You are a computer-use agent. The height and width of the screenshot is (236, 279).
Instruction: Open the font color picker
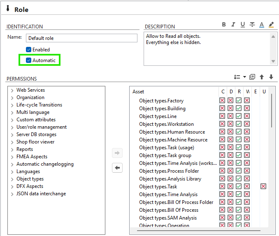[x=262, y=25]
